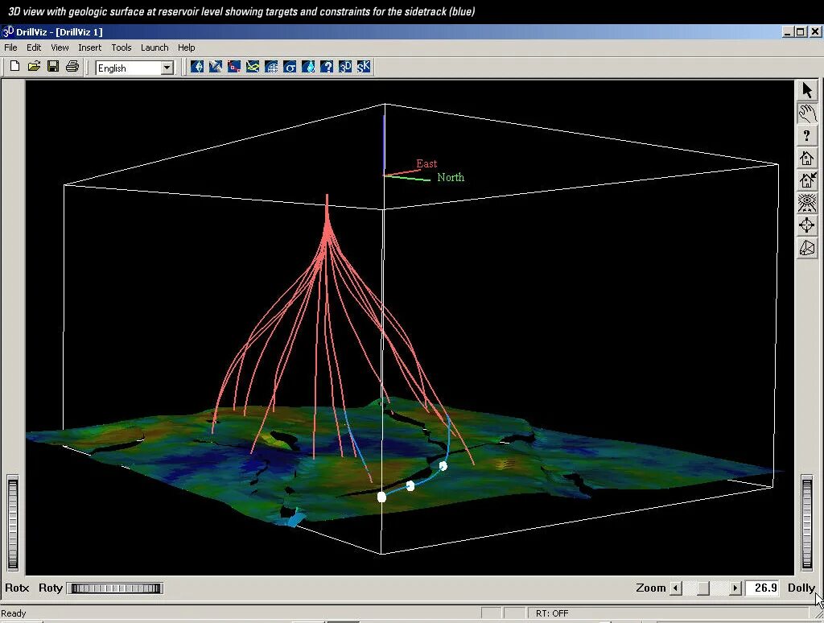Image resolution: width=824 pixels, height=623 pixels.
Task: Click the red targets toolbar icon
Action: (x=234, y=67)
